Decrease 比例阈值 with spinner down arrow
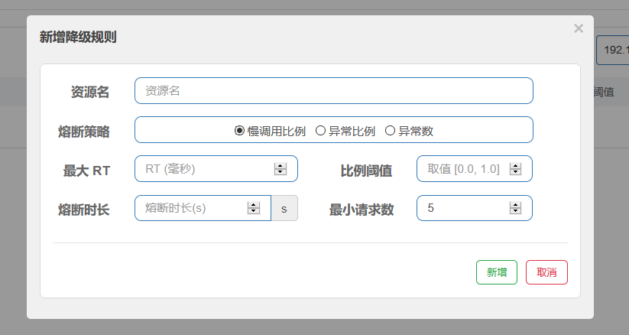The height and width of the screenshot is (335, 629). (x=516, y=173)
